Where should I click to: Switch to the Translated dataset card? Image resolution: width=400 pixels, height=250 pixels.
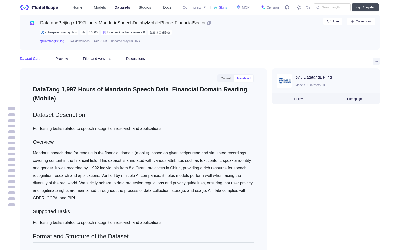tap(244, 78)
